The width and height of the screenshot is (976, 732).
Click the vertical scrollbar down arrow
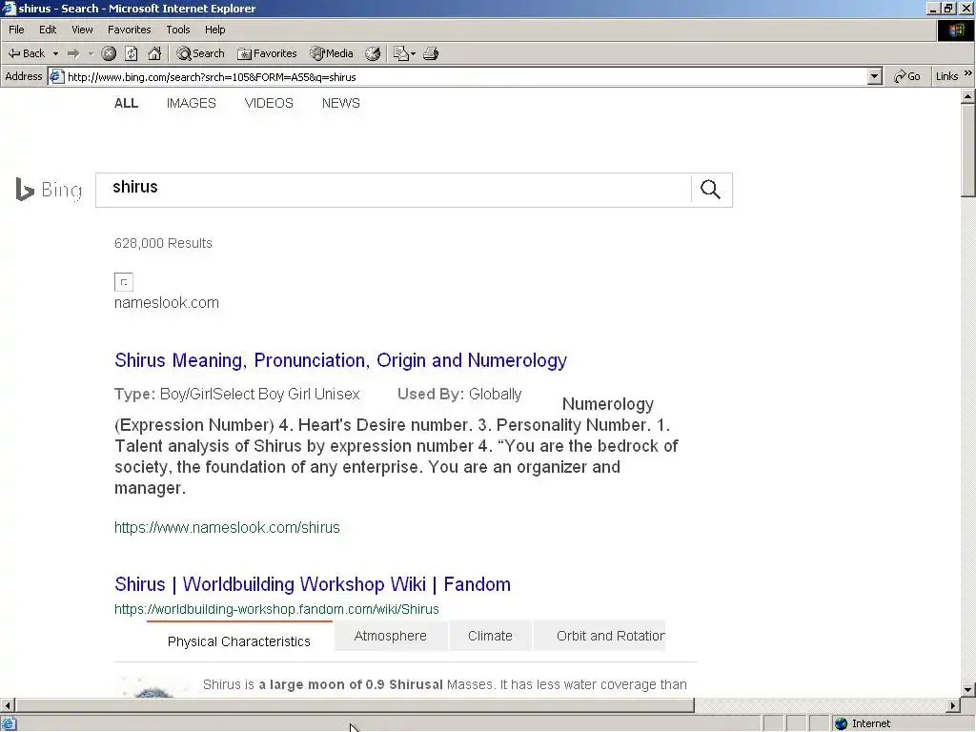tap(967, 689)
